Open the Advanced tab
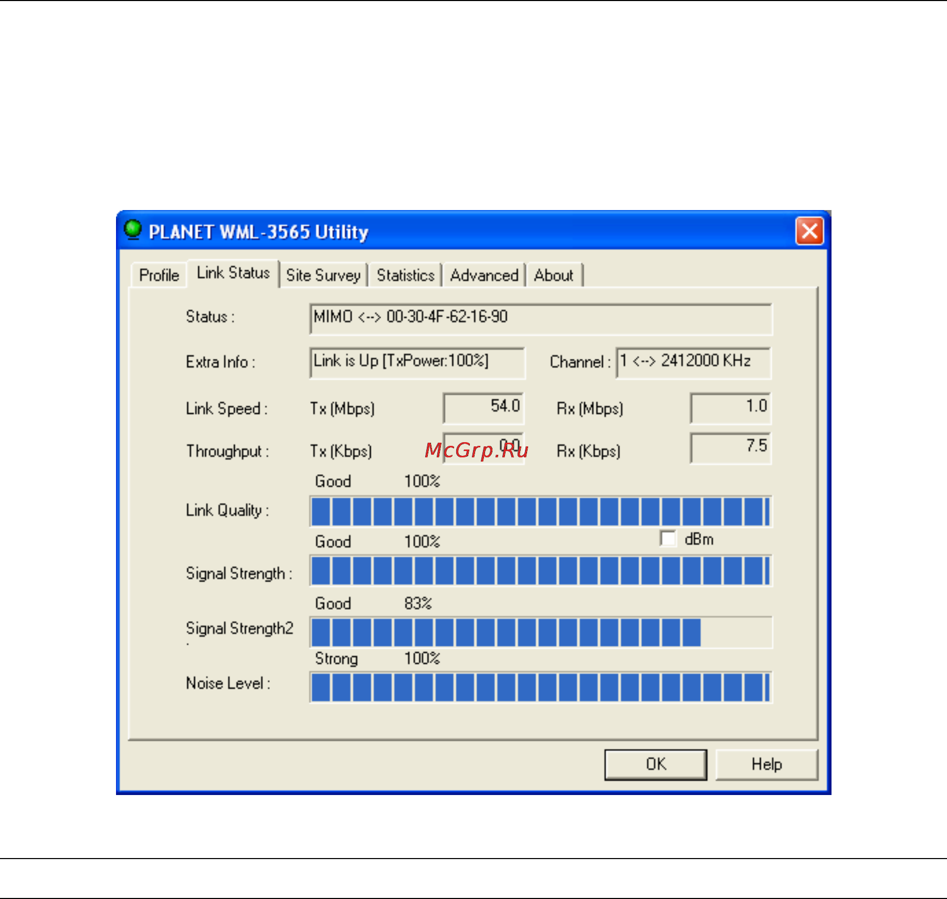 click(484, 275)
